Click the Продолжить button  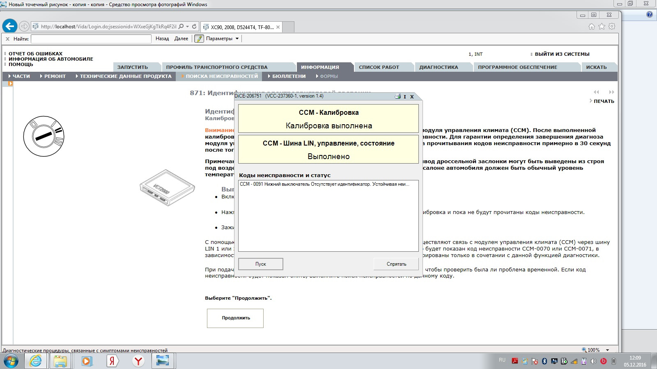235,318
